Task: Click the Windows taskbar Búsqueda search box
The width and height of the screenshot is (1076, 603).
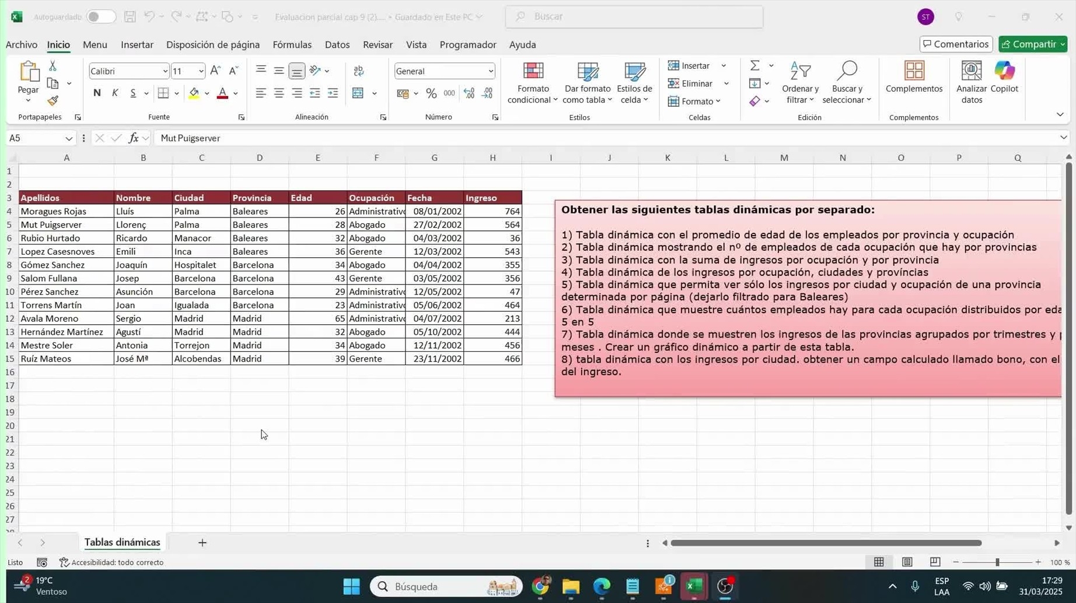Action: [446, 586]
